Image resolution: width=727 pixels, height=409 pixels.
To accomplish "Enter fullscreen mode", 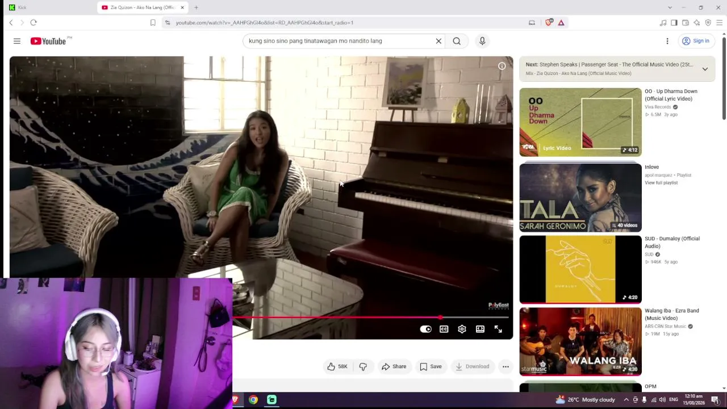I will 498,329.
